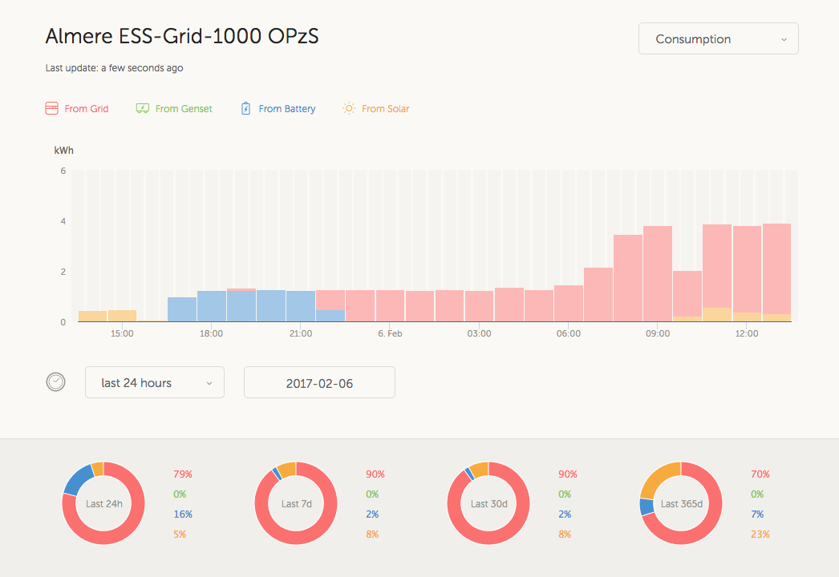Click the clock icon beside time range
This screenshot has height=577, width=839.
[55, 382]
